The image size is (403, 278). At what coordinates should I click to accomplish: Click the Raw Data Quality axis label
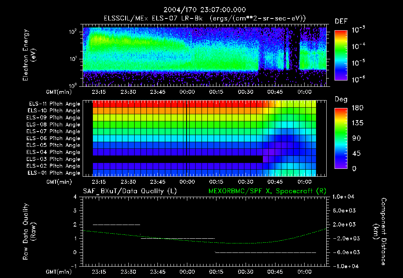pyautogui.click(x=29, y=232)
